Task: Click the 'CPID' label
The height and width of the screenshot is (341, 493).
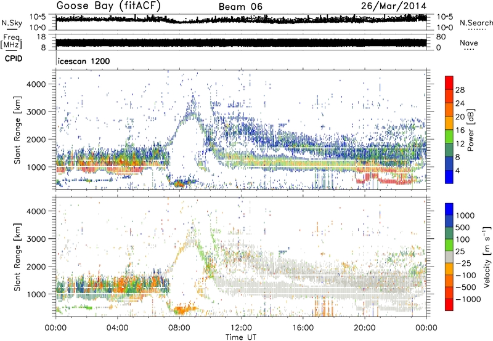Action: [x=14, y=58]
